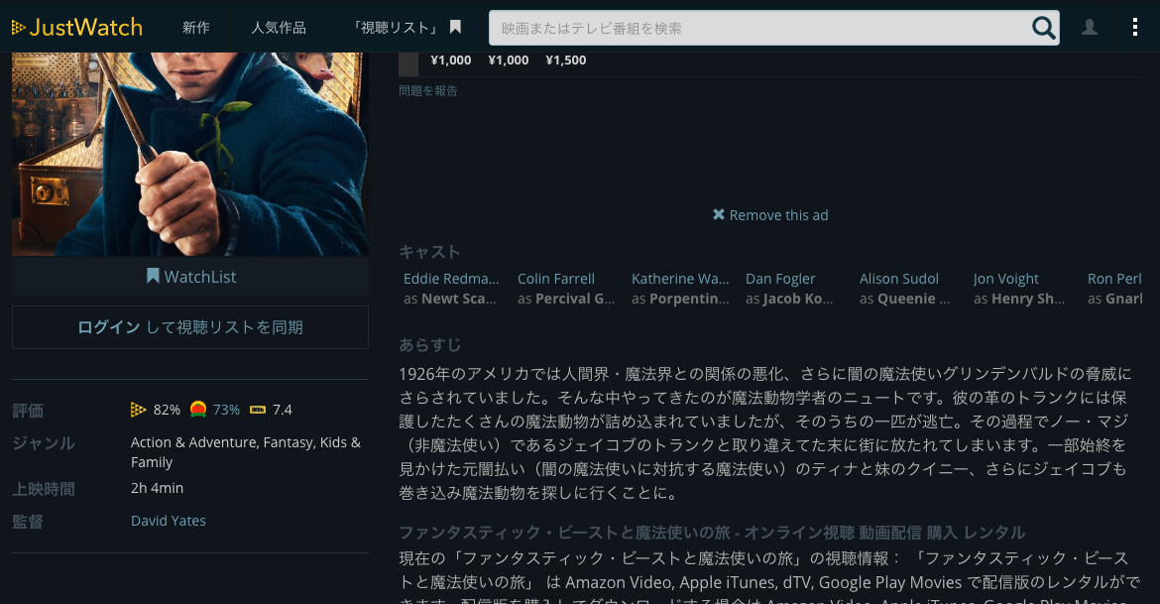
Task: Click the search magnifier icon
Action: (1043, 28)
